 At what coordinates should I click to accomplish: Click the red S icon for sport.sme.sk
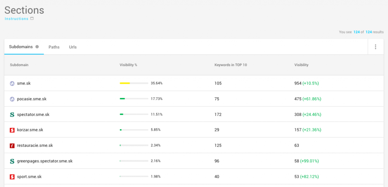coord(12,177)
